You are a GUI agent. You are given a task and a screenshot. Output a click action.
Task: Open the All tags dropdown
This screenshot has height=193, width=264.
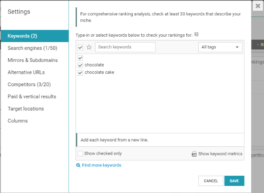coord(220,47)
